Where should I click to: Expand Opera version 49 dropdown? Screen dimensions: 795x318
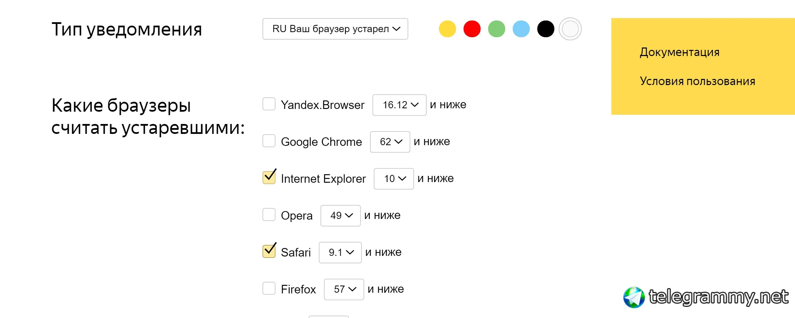[x=341, y=216]
